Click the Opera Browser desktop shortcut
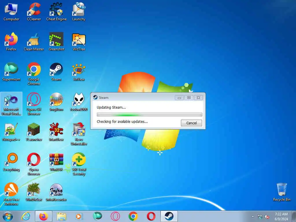The image size is (296, 222). pos(34,164)
